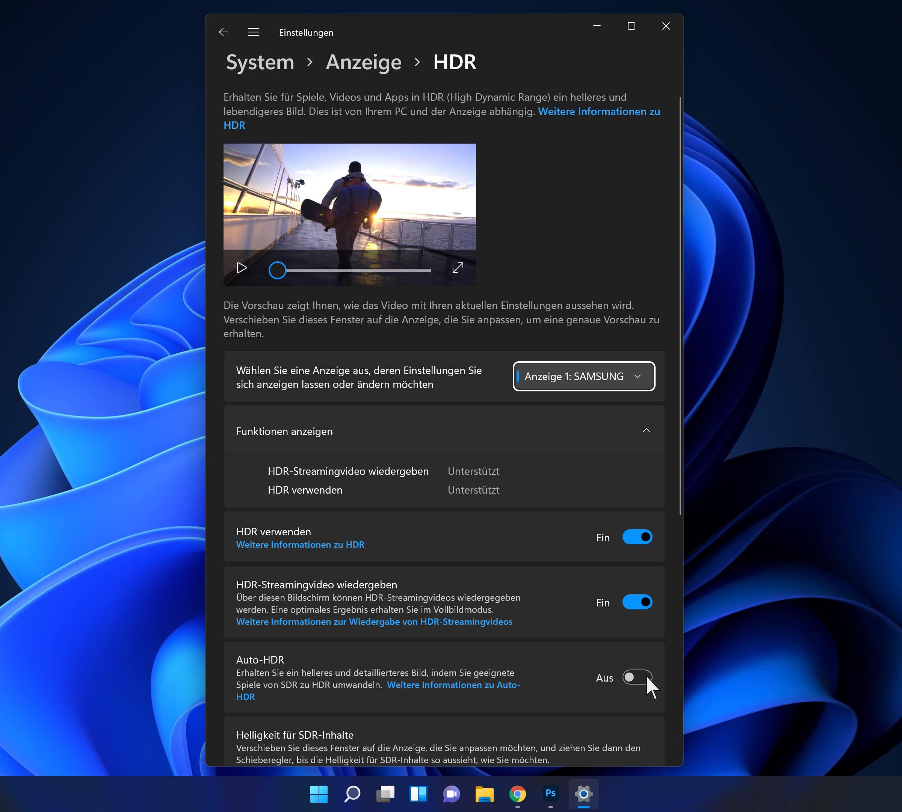The image size is (902, 812).
Task: Open taskbar Search
Action: point(352,794)
